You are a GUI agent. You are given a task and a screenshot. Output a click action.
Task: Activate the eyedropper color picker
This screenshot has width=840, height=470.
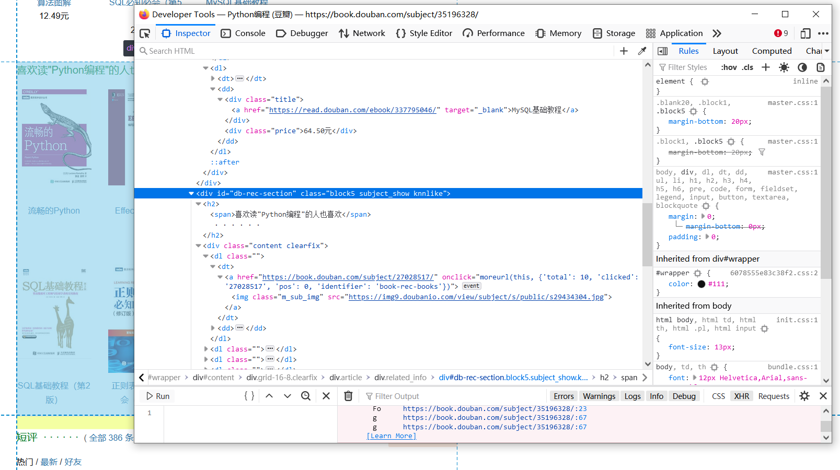tap(642, 51)
